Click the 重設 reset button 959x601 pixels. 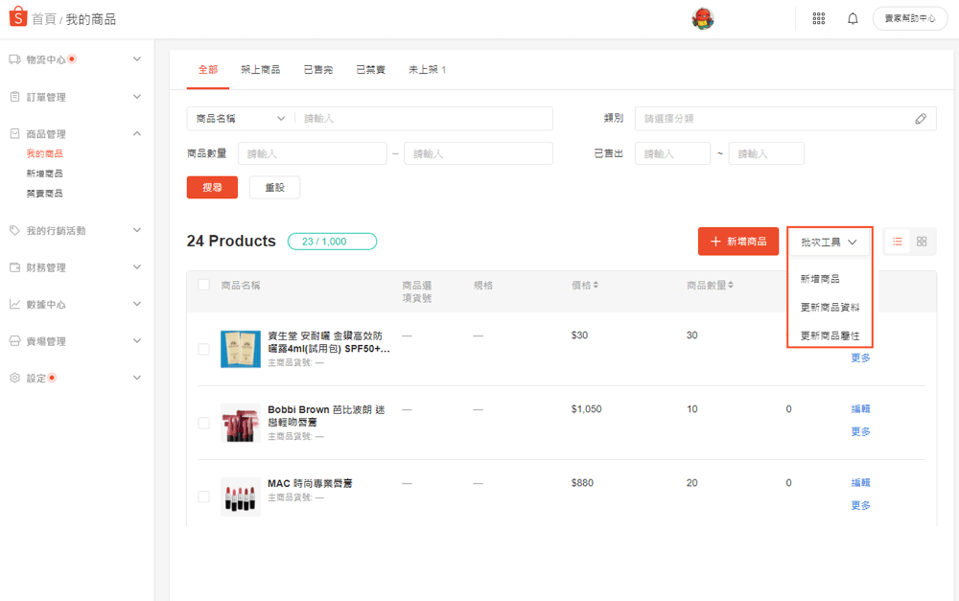(x=274, y=188)
